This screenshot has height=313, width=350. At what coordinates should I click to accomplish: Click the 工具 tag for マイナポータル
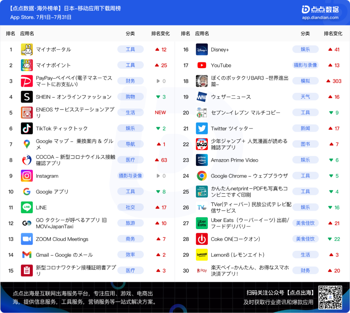tap(130, 49)
